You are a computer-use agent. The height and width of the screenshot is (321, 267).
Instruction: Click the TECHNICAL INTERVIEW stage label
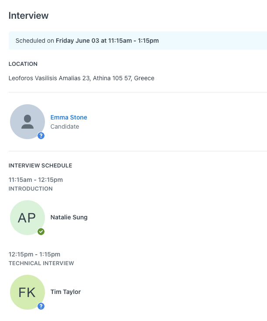click(41, 263)
